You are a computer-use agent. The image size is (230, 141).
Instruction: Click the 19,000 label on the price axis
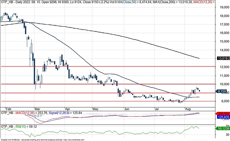tap(223, 7)
